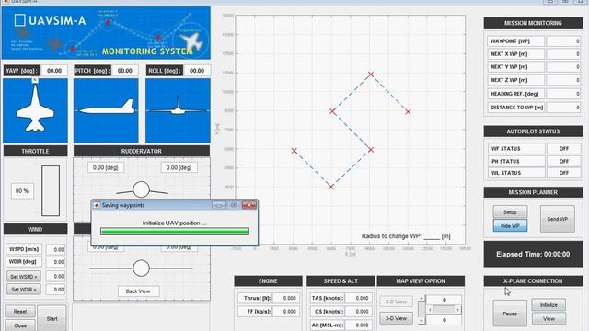The height and width of the screenshot is (331, 589).
Task: Click the YAW value field
Action: click(54, 71)
